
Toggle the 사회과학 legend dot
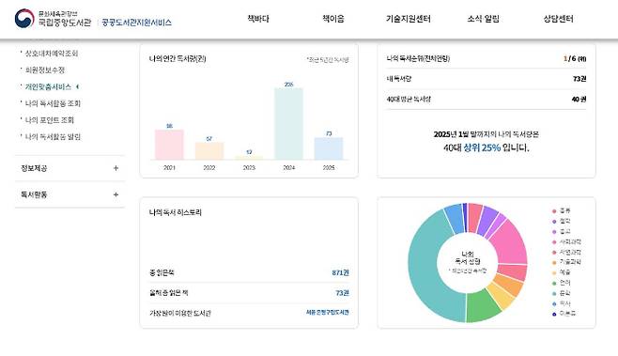coord(554,242)
